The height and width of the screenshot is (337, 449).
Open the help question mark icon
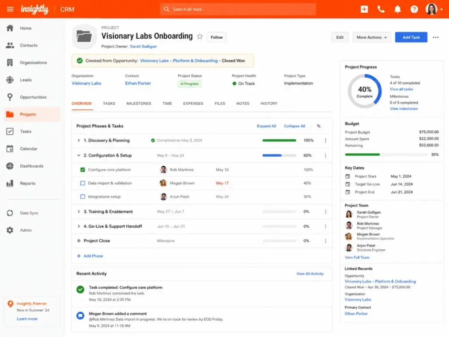click(414, 9)
